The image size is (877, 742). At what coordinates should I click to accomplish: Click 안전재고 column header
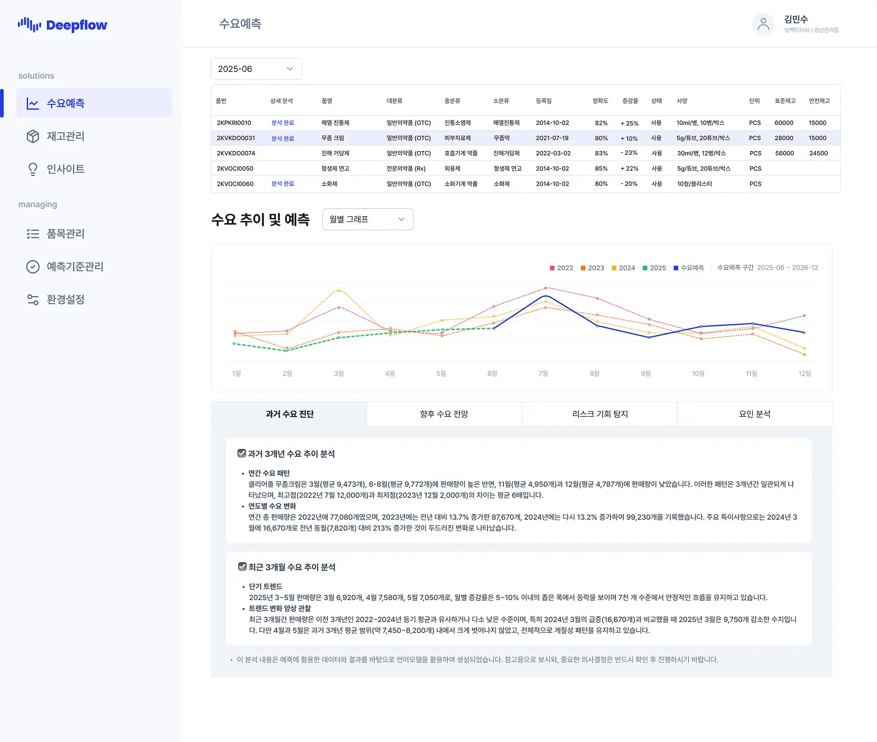(819, 101)
